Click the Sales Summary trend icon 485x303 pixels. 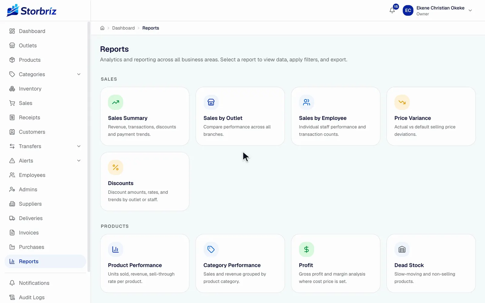(x=115, y=102)
